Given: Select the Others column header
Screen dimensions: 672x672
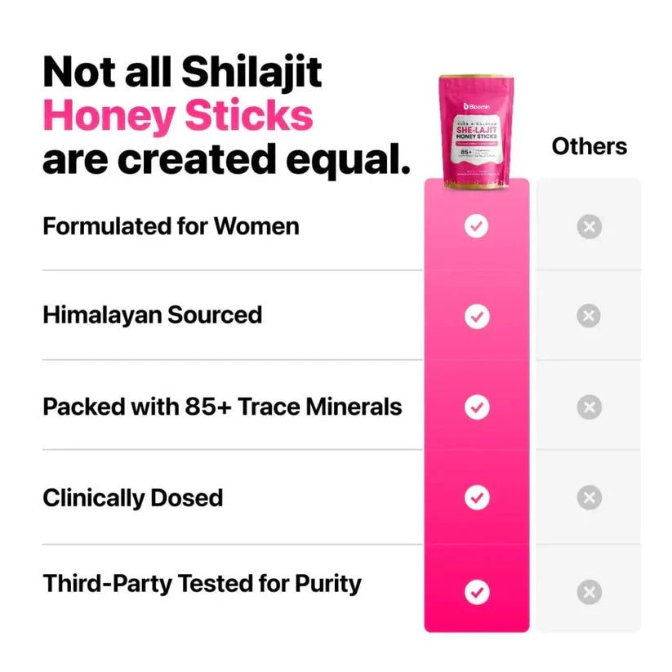Looking at the screenshot, I should (589, 147).
